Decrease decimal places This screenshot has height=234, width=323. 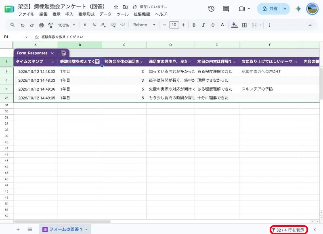tap(103, 25)
